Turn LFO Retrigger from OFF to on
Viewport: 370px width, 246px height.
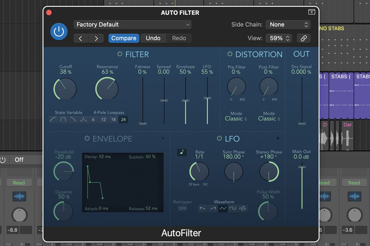(183, 208)
